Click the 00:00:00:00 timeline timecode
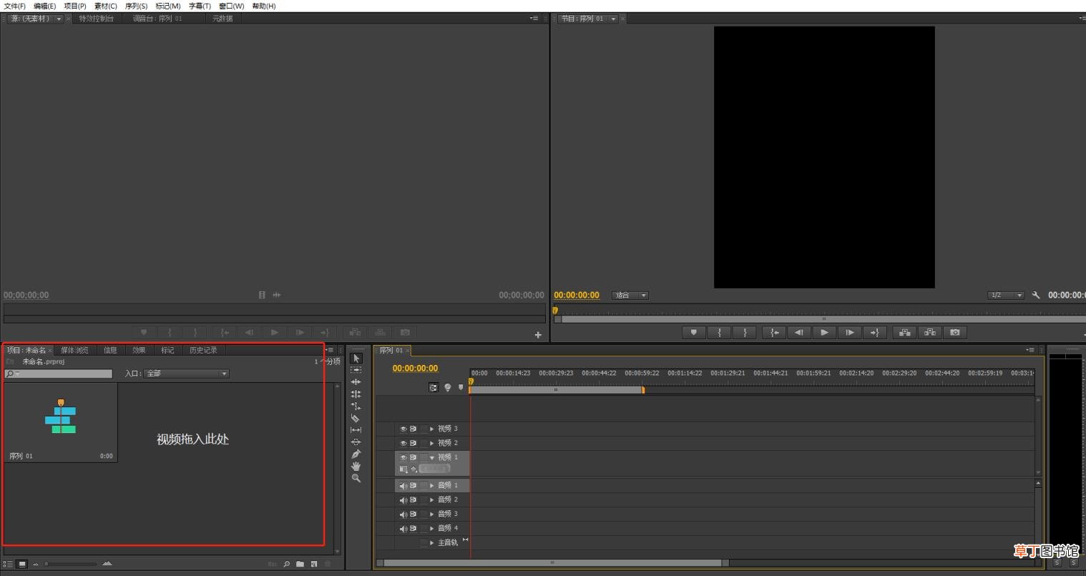This screenshot has height=576, width=1086. tap(415, 368)
